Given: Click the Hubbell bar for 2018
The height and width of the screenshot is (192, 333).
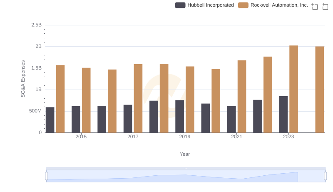Looking at the screenshot, I should tap(154, 117).
